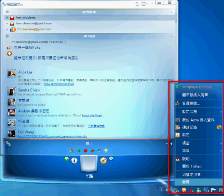Screen dimensions: 224x196
Task: Click the ㄚ湯 display name
Action: 89,176
